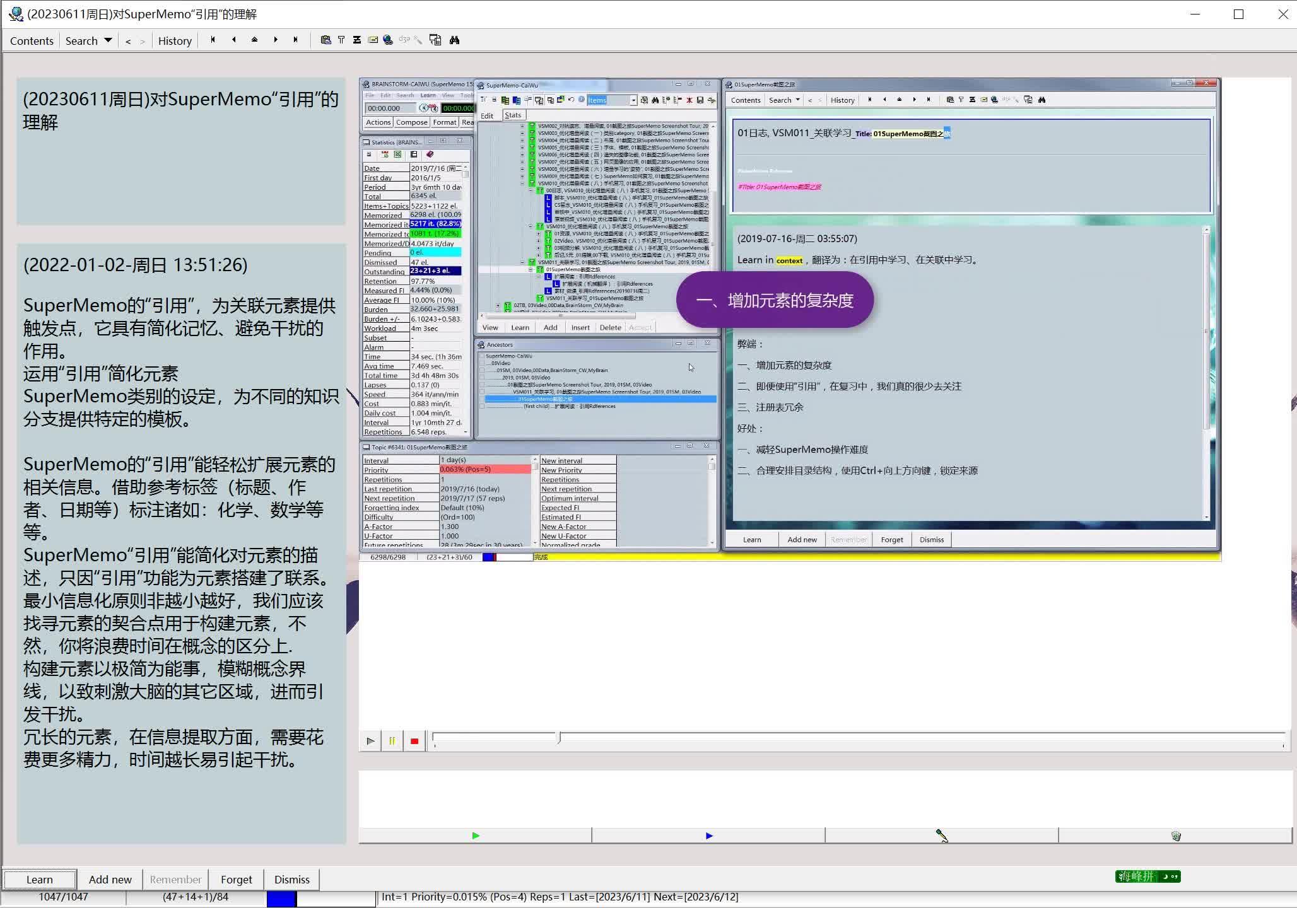Click the blue play arrow component button
The width and height of the screenshot is (1297, 908).
tap(709, 835)
